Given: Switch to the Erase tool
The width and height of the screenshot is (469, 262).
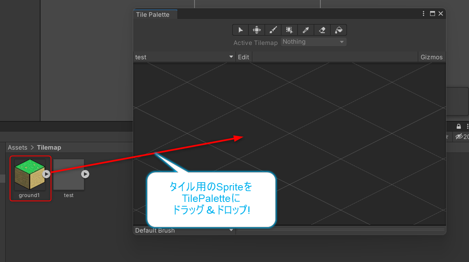Looking at the screenshot, I should point(322,29).
